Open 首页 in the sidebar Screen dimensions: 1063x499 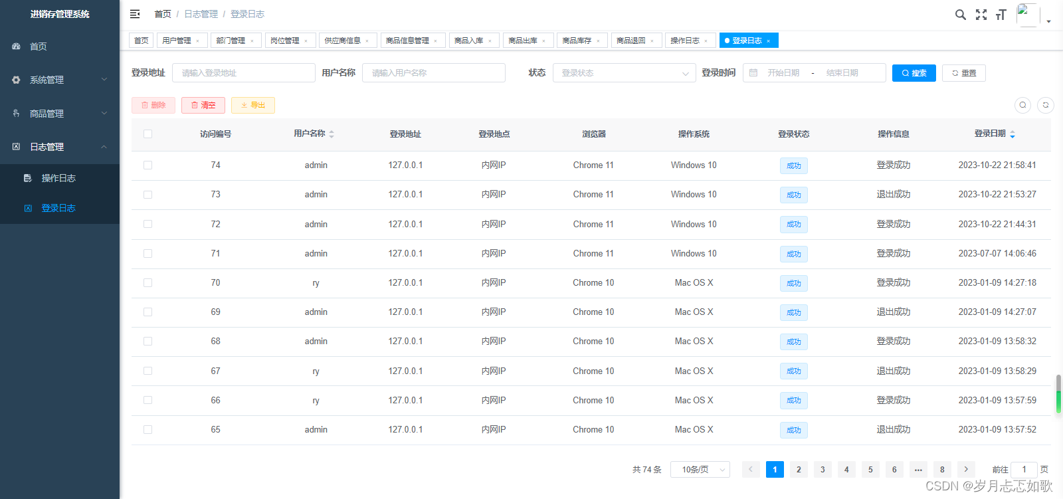coord(60,47)
